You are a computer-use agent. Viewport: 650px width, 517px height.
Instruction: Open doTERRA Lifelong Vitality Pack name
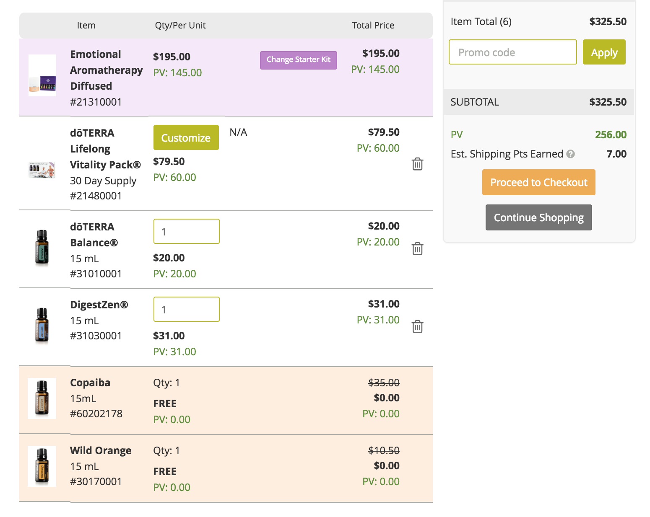[x=105, y=149]
